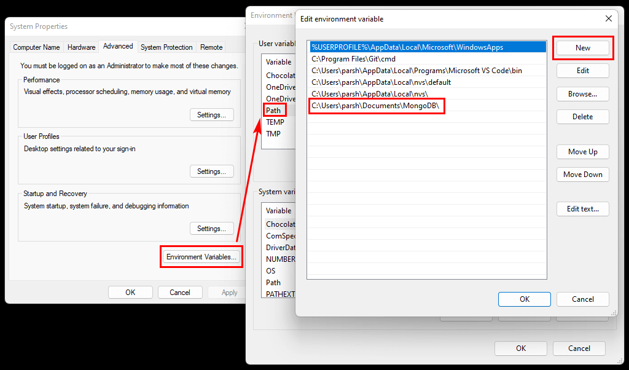Viewport: 629px width, 370px height.
Task: Move the selected entry up
Action: [582, 151]
